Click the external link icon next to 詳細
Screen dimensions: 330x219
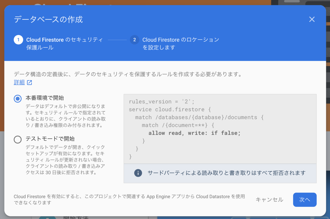tap(29, 82)
